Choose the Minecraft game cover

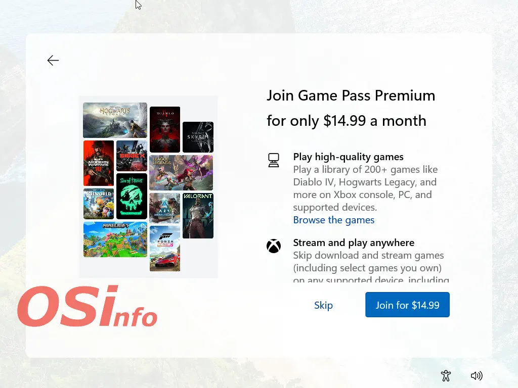pyautogui.click(x=115, y=239)
